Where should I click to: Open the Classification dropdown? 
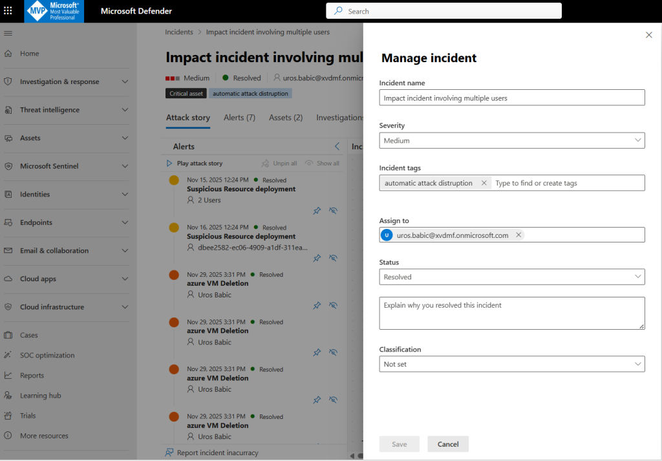pos(511,364)
